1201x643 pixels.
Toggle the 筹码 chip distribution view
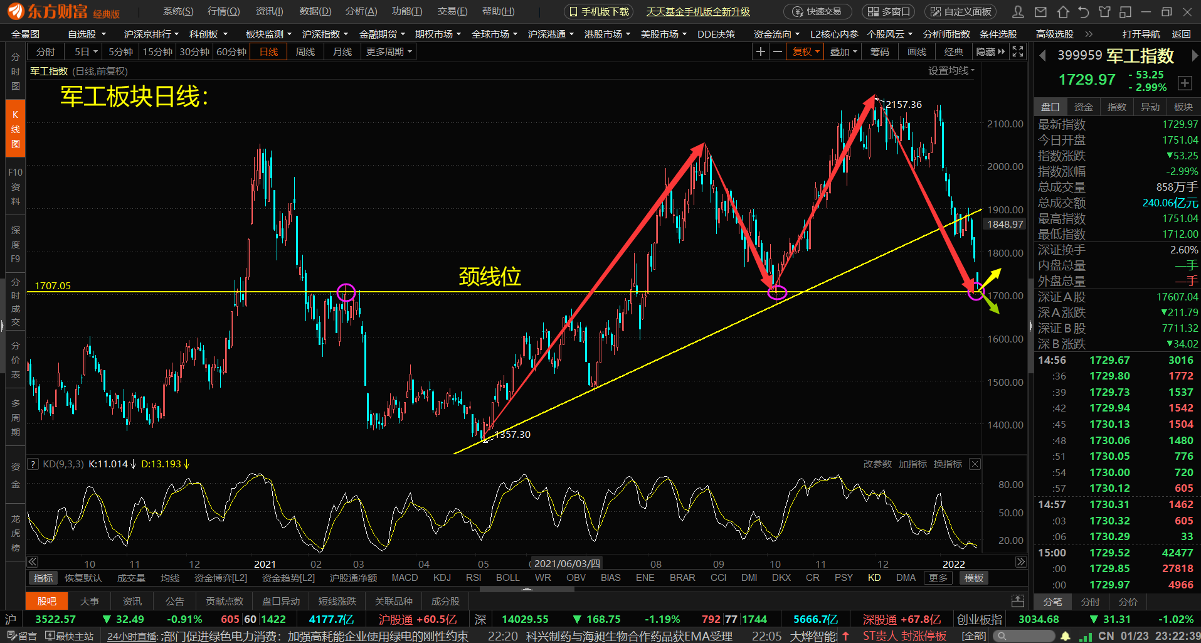[879, 52]
